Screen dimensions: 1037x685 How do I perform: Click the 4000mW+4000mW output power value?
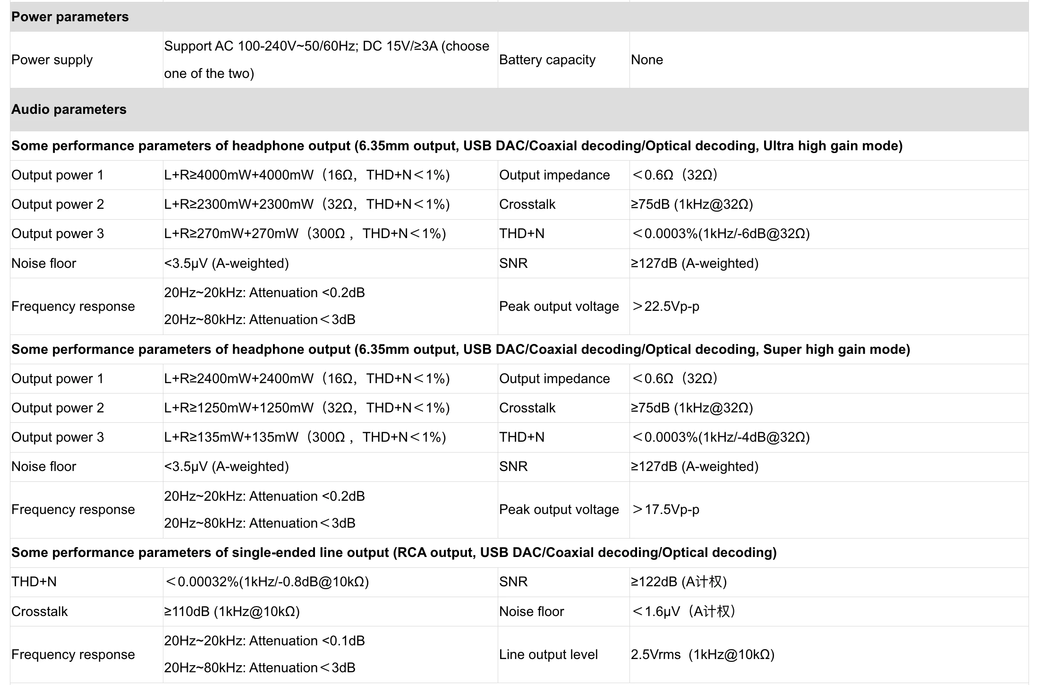tap(307, 175)
